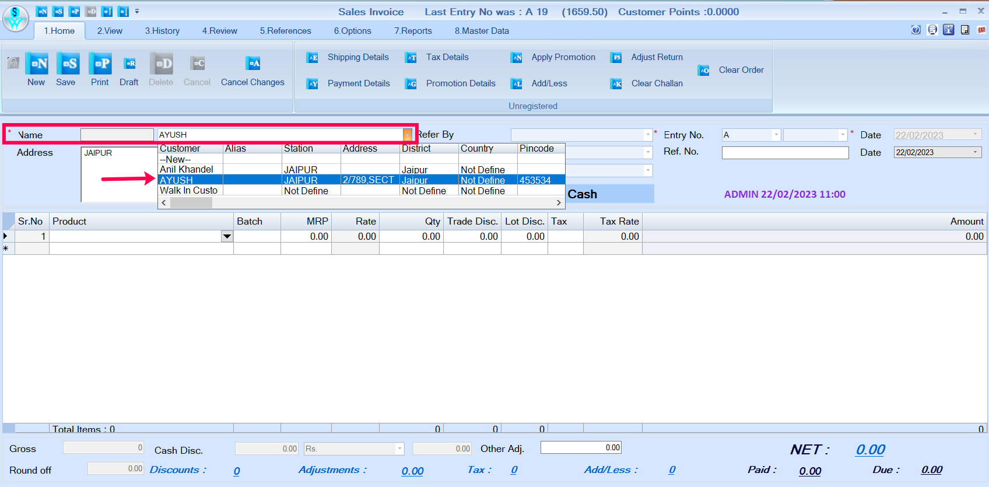Click left arrow of customer list scrollbar
The width and height of the screenshot is (989, 487).
[164, 203]
